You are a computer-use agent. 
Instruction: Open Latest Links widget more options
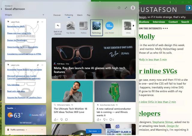pos(43,65)
